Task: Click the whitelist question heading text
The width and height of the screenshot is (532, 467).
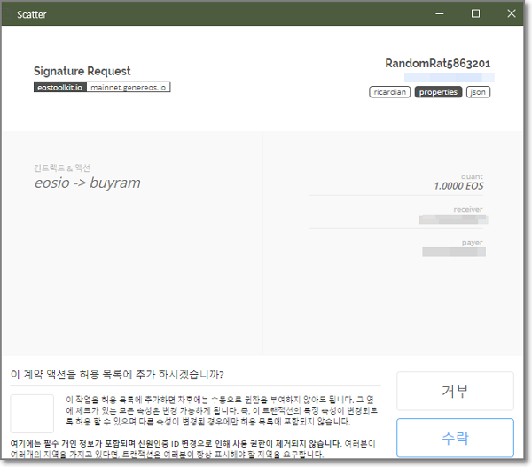Action: pyautogui.click(x=117, y=373)
